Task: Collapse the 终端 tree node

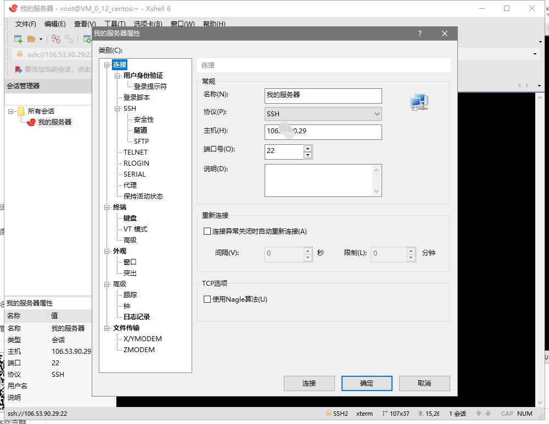Action: tap(107, 207)
